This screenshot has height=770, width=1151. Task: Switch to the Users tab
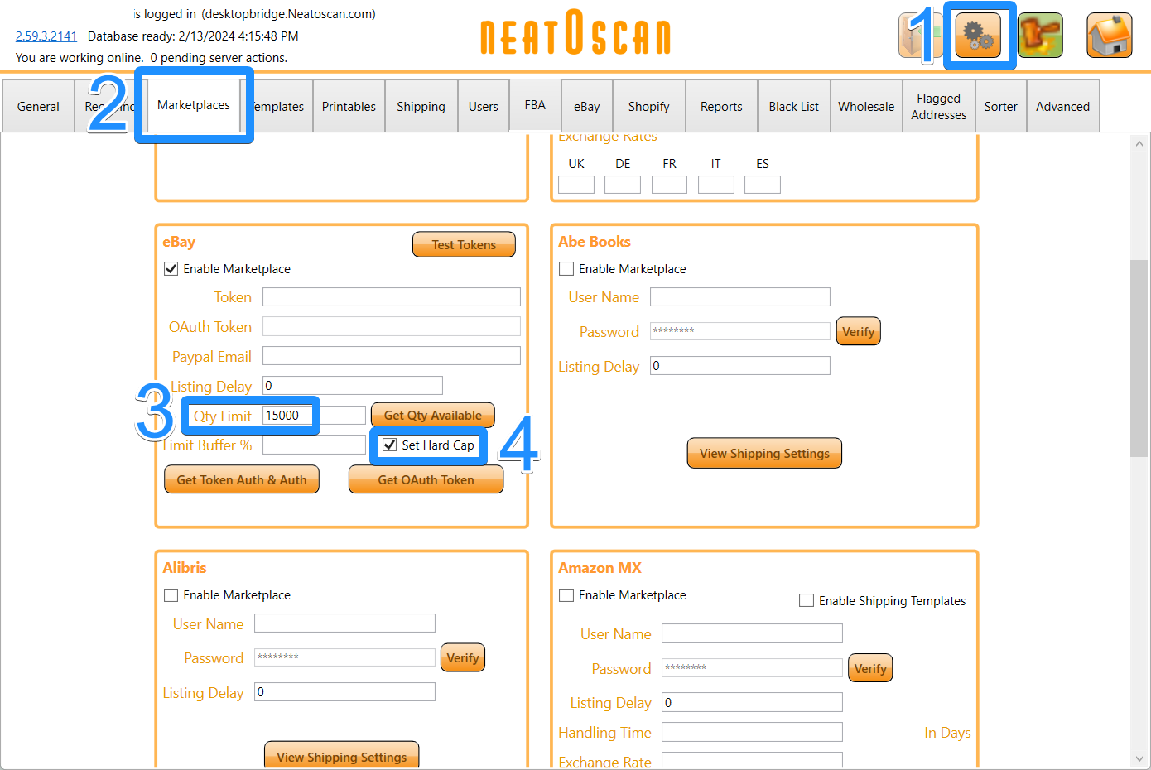tap(484, 106)
